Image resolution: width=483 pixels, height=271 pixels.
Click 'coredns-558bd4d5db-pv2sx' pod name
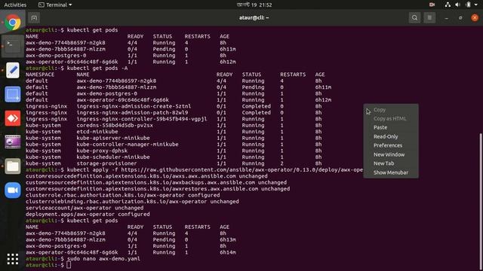[x=115, y=126]
